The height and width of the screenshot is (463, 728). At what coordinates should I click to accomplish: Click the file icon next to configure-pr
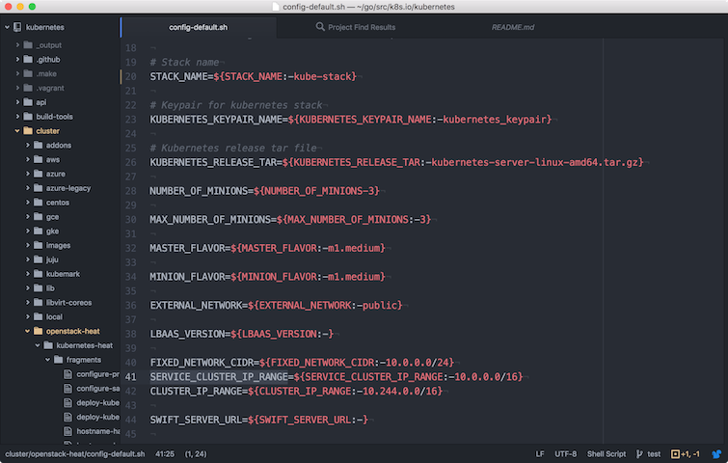coord(67,374)
